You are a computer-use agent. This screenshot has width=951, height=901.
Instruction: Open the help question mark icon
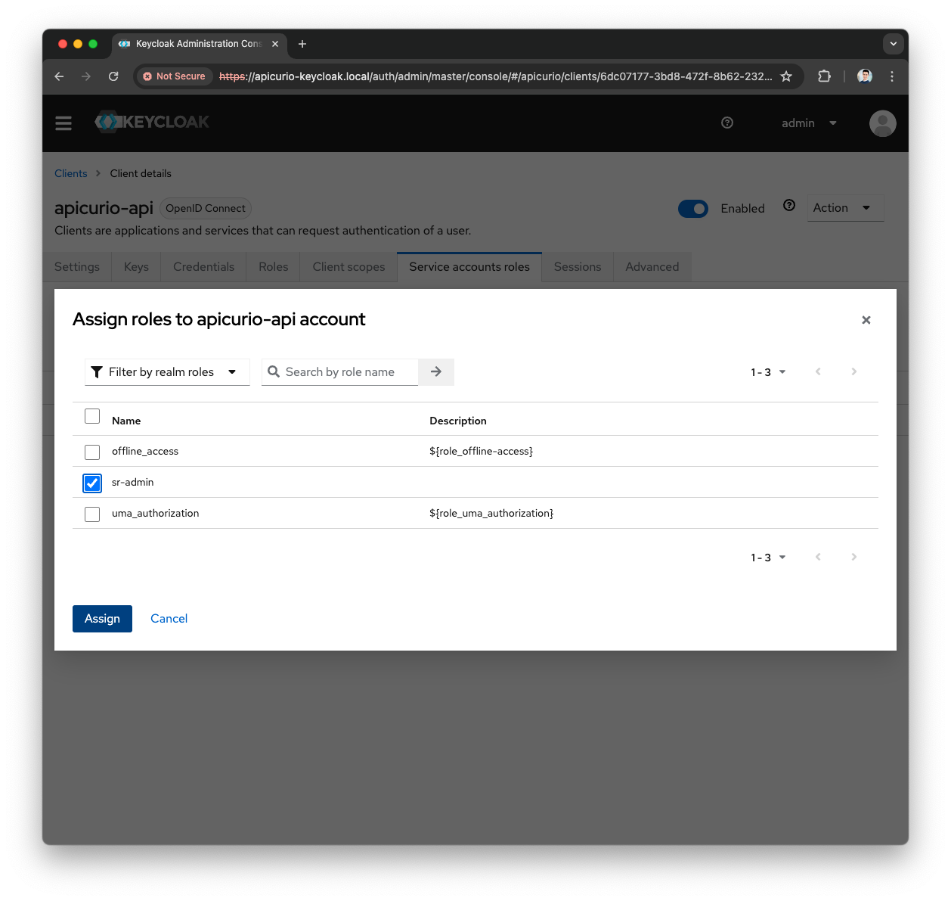point(726,123)
